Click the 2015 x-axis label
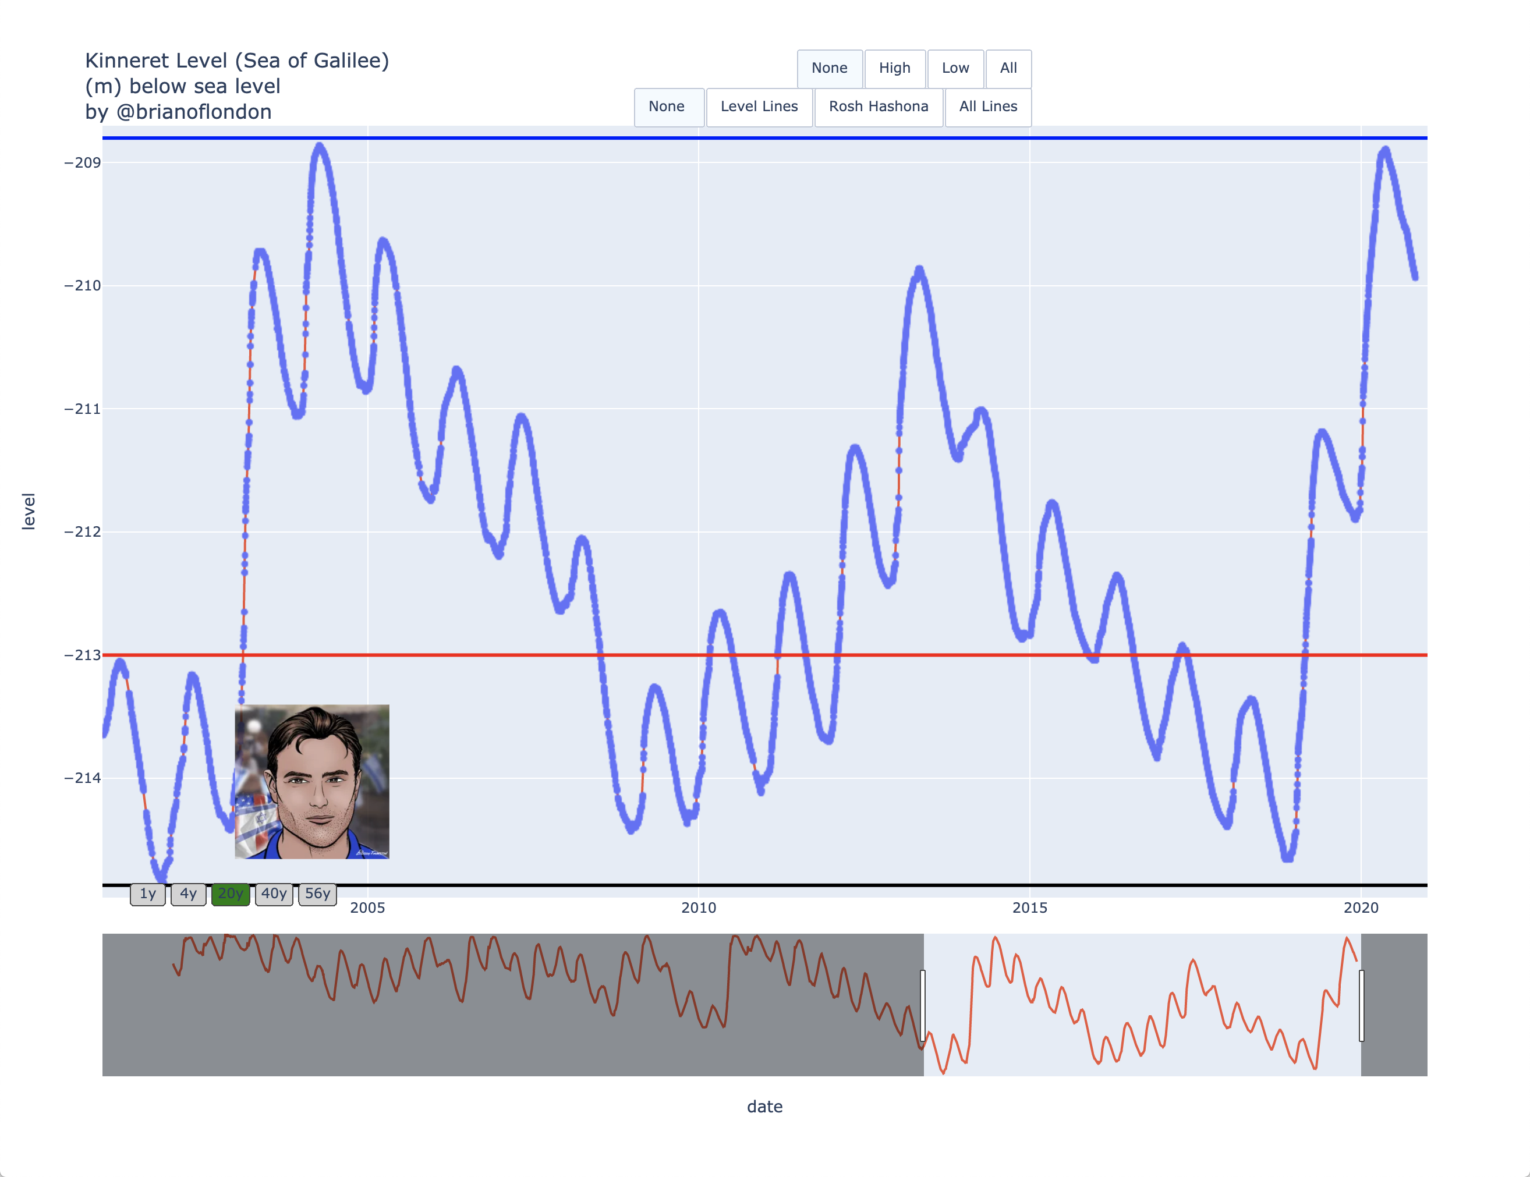The height and width of the screenshot is (1177, 1530). [1030, 908]
